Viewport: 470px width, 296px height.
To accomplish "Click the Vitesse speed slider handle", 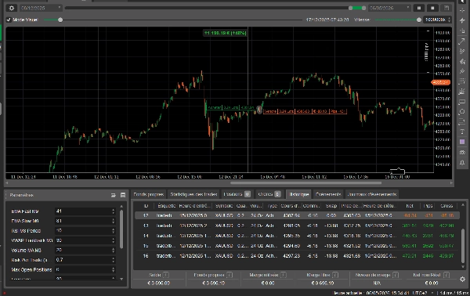I will point(419,20).
